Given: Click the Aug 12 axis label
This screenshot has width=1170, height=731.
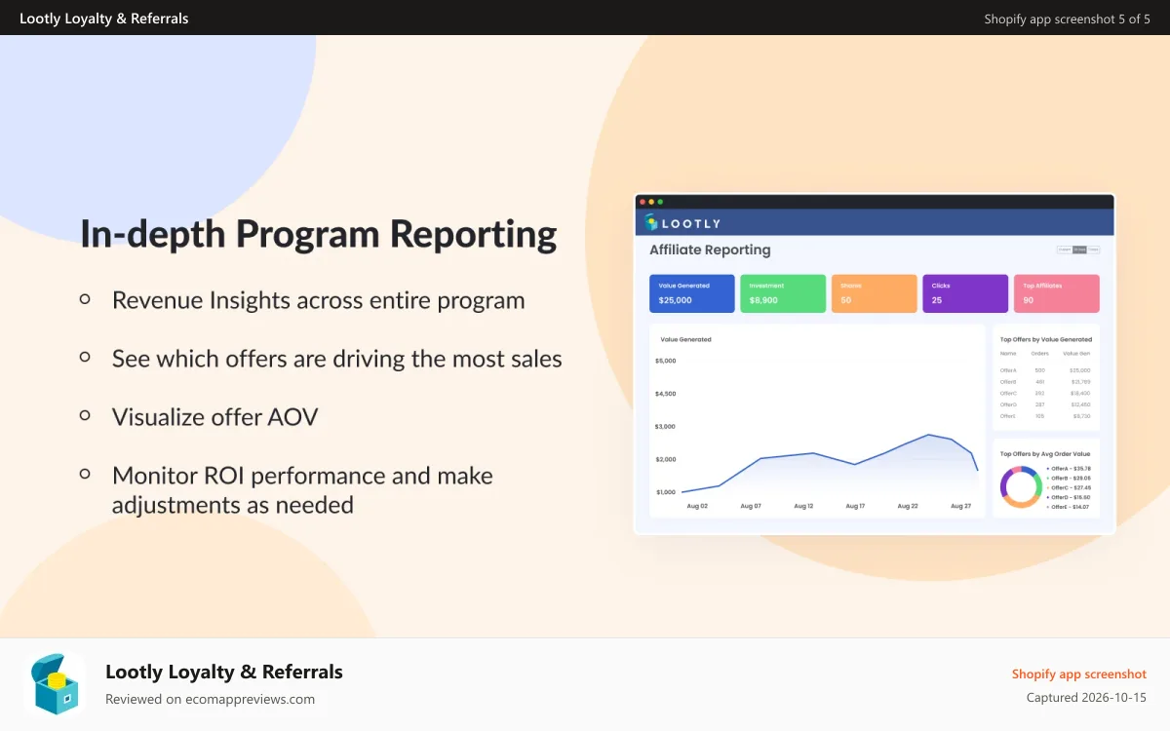Looking at the screenshot, I should click(803, 506).
